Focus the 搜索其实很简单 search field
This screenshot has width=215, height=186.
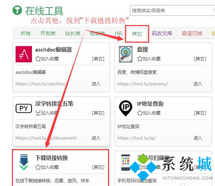pyautogui.click(x=172, y=11)
